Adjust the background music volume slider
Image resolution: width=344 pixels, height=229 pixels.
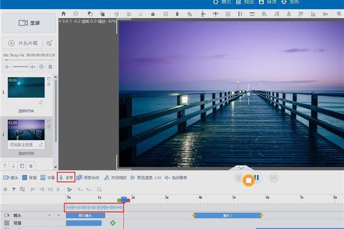(x=20, y=67)
